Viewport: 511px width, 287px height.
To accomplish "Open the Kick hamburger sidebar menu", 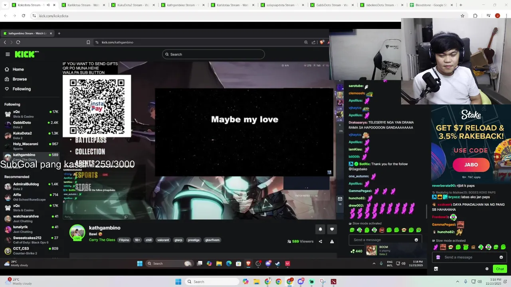I will pyautogui.click(x=8, y=54).
